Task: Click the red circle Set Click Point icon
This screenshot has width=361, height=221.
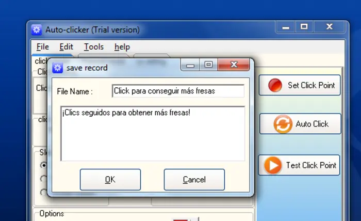Action: point(275,85)
